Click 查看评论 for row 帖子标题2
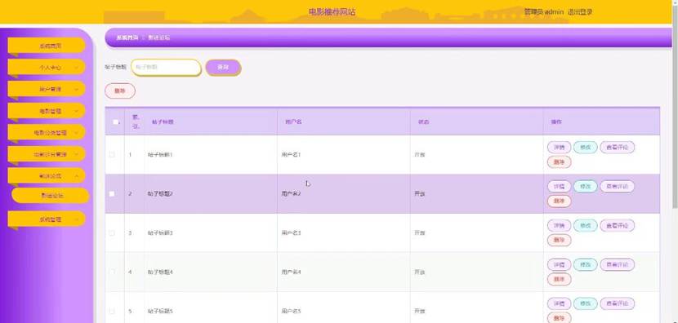This screenshot has width=678, height=323. click(x=617, y=187)
